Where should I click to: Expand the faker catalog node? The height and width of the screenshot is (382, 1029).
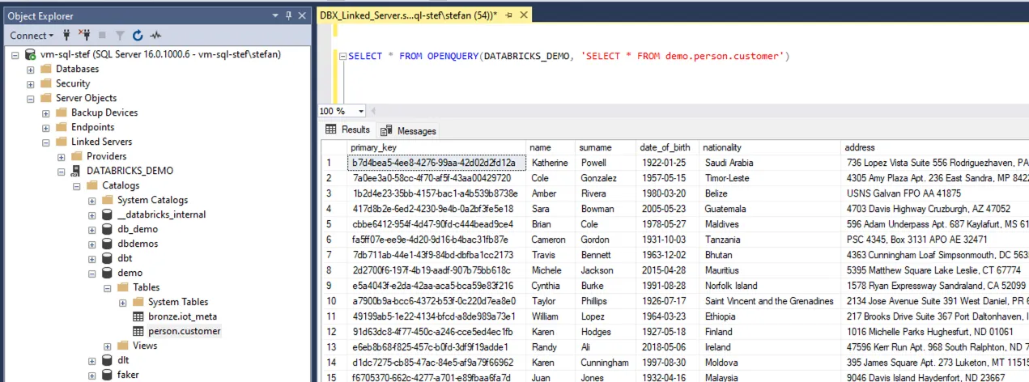tap(92, 375)
